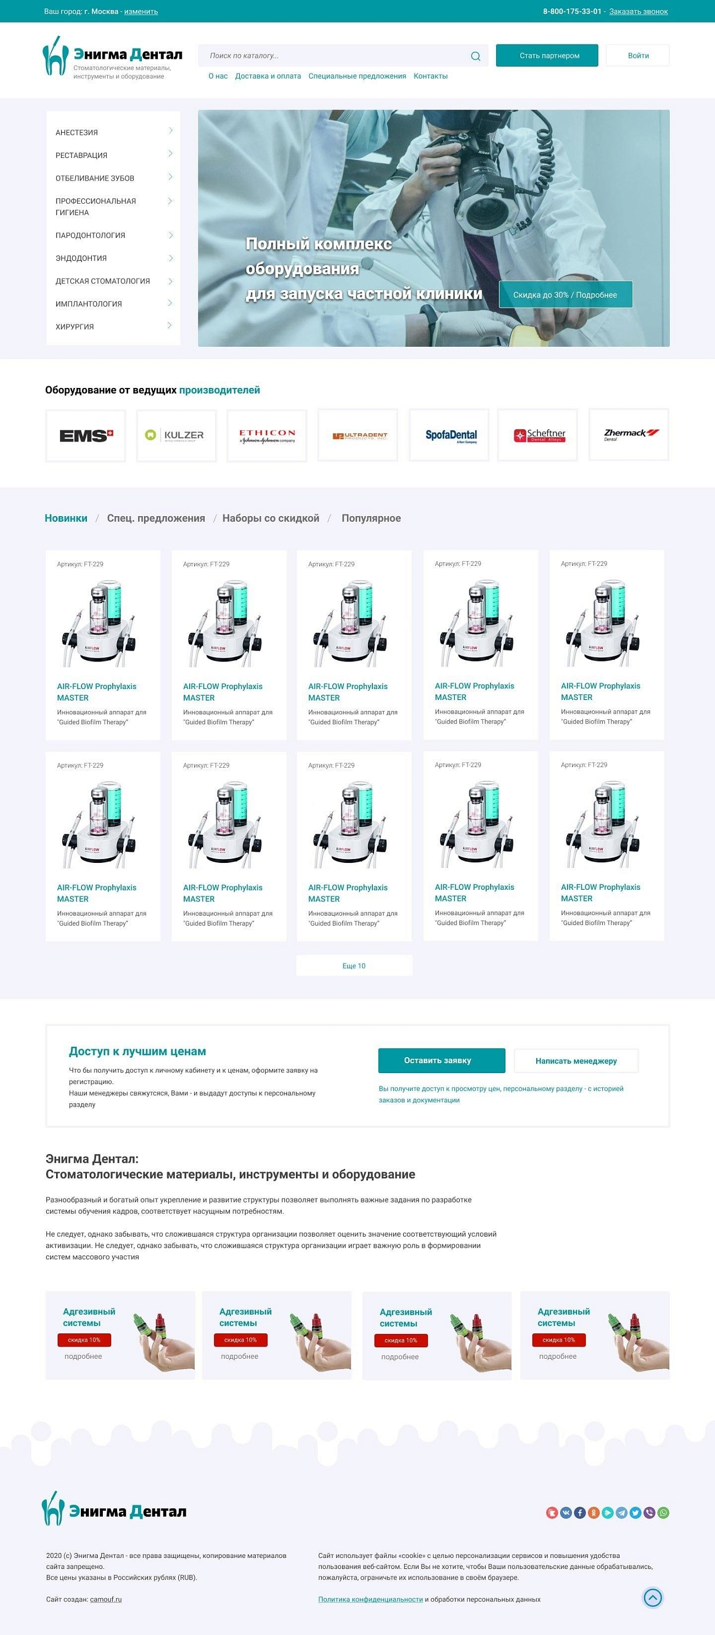Open the Telegram icon in footer

(x=621, y=1512)
